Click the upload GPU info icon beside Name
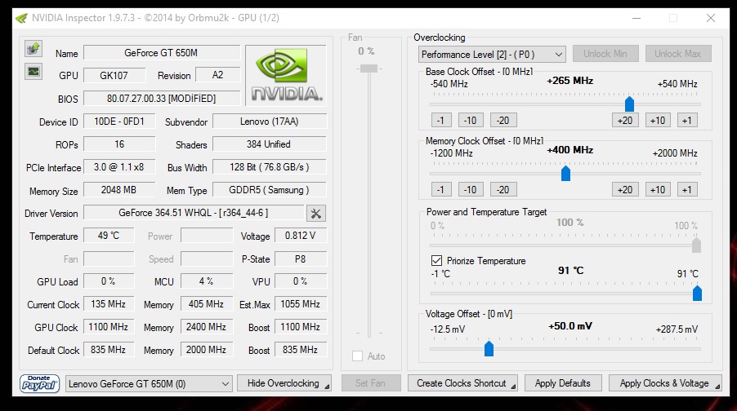The width and height of the screenshot is (737, 411). [33, 48]
